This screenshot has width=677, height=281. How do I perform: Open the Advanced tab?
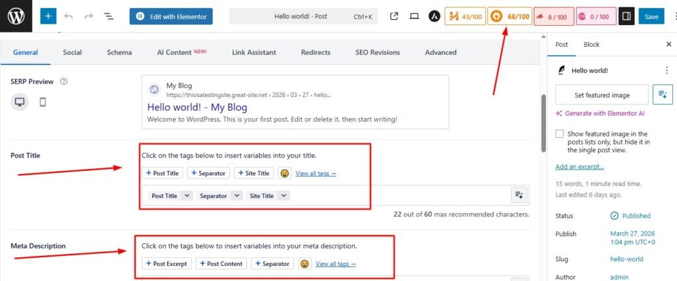440,53
